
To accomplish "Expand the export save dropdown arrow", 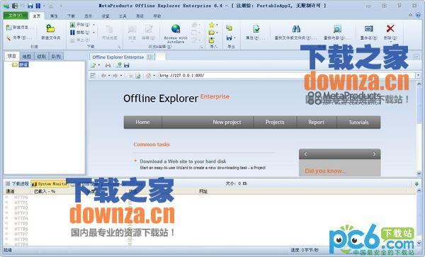I will point(234,38).
